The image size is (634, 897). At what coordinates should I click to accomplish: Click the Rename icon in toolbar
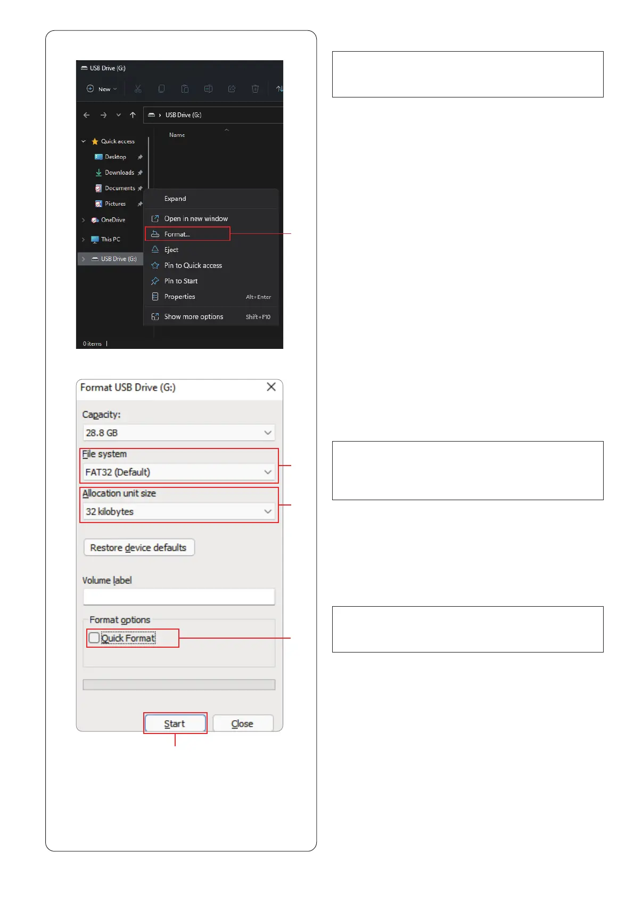click(208, 89)
